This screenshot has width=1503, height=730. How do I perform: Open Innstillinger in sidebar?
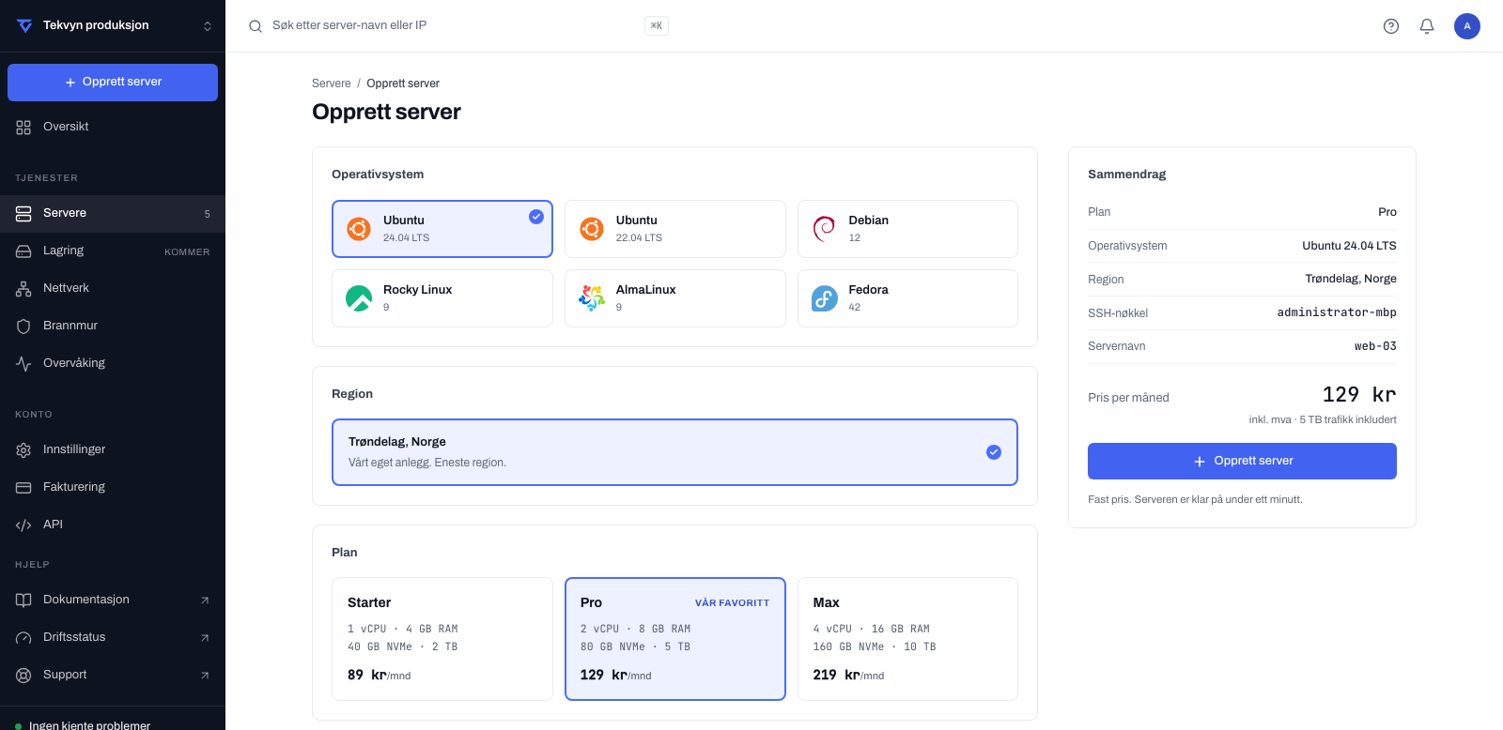(113, 450)
